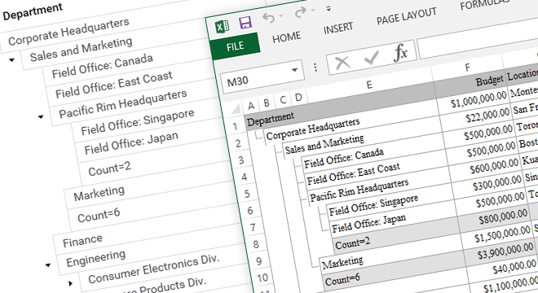Select the $600,000.00 budget cell
The height and width of the screenshot is (293, 538).
point(494,166)
